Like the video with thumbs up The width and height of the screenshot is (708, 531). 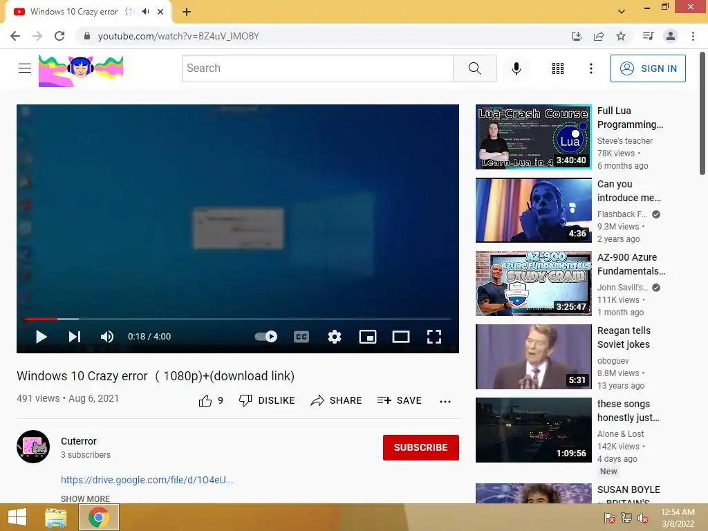[x=211, y=400]
